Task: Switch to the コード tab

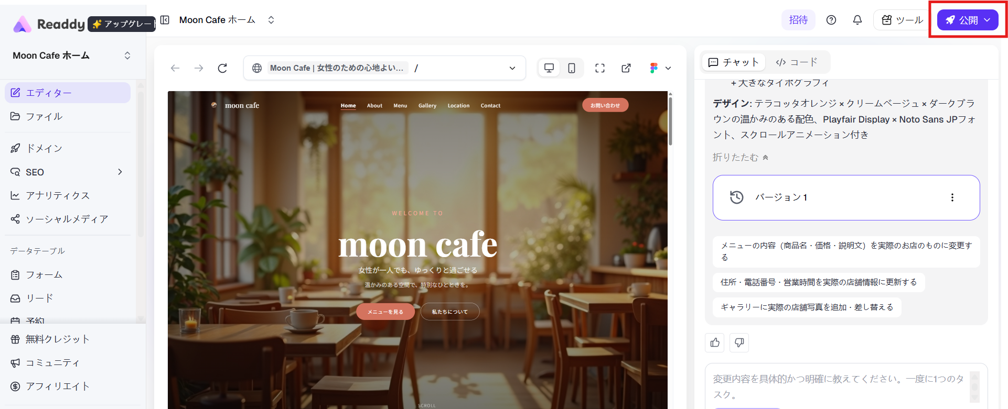Action: coord(797,62)
